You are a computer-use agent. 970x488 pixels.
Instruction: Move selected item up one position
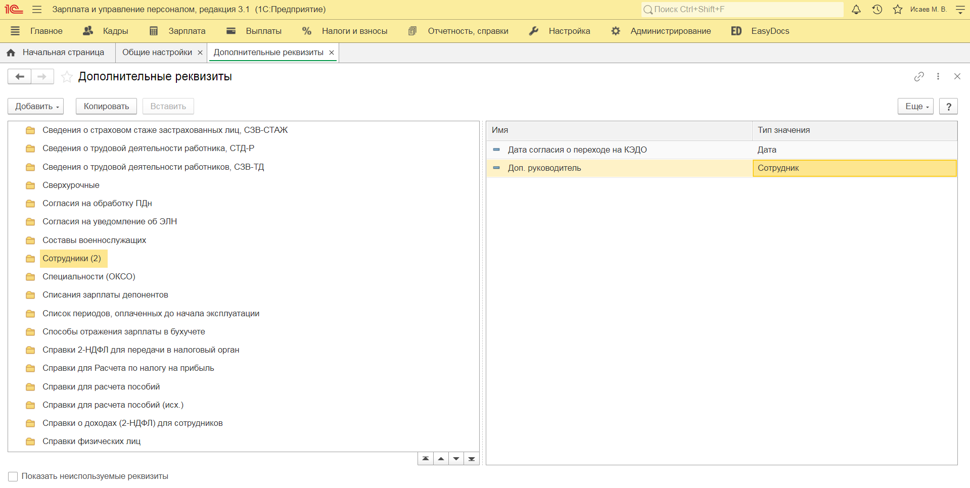point(441,459)
